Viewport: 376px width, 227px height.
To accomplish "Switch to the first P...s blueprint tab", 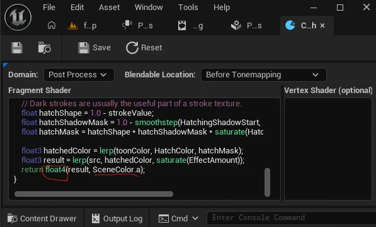I will pyautogui.click(x=137, y=25).
